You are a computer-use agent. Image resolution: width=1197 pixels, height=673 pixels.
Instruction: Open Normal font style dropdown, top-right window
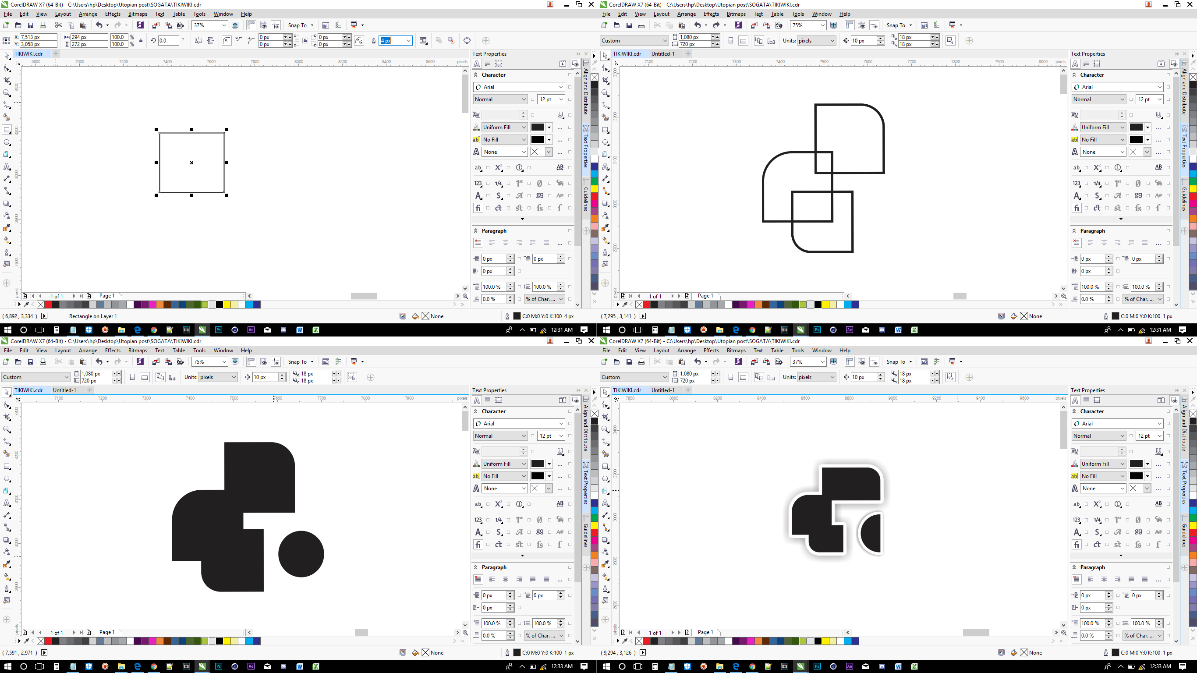[1122, 99]
